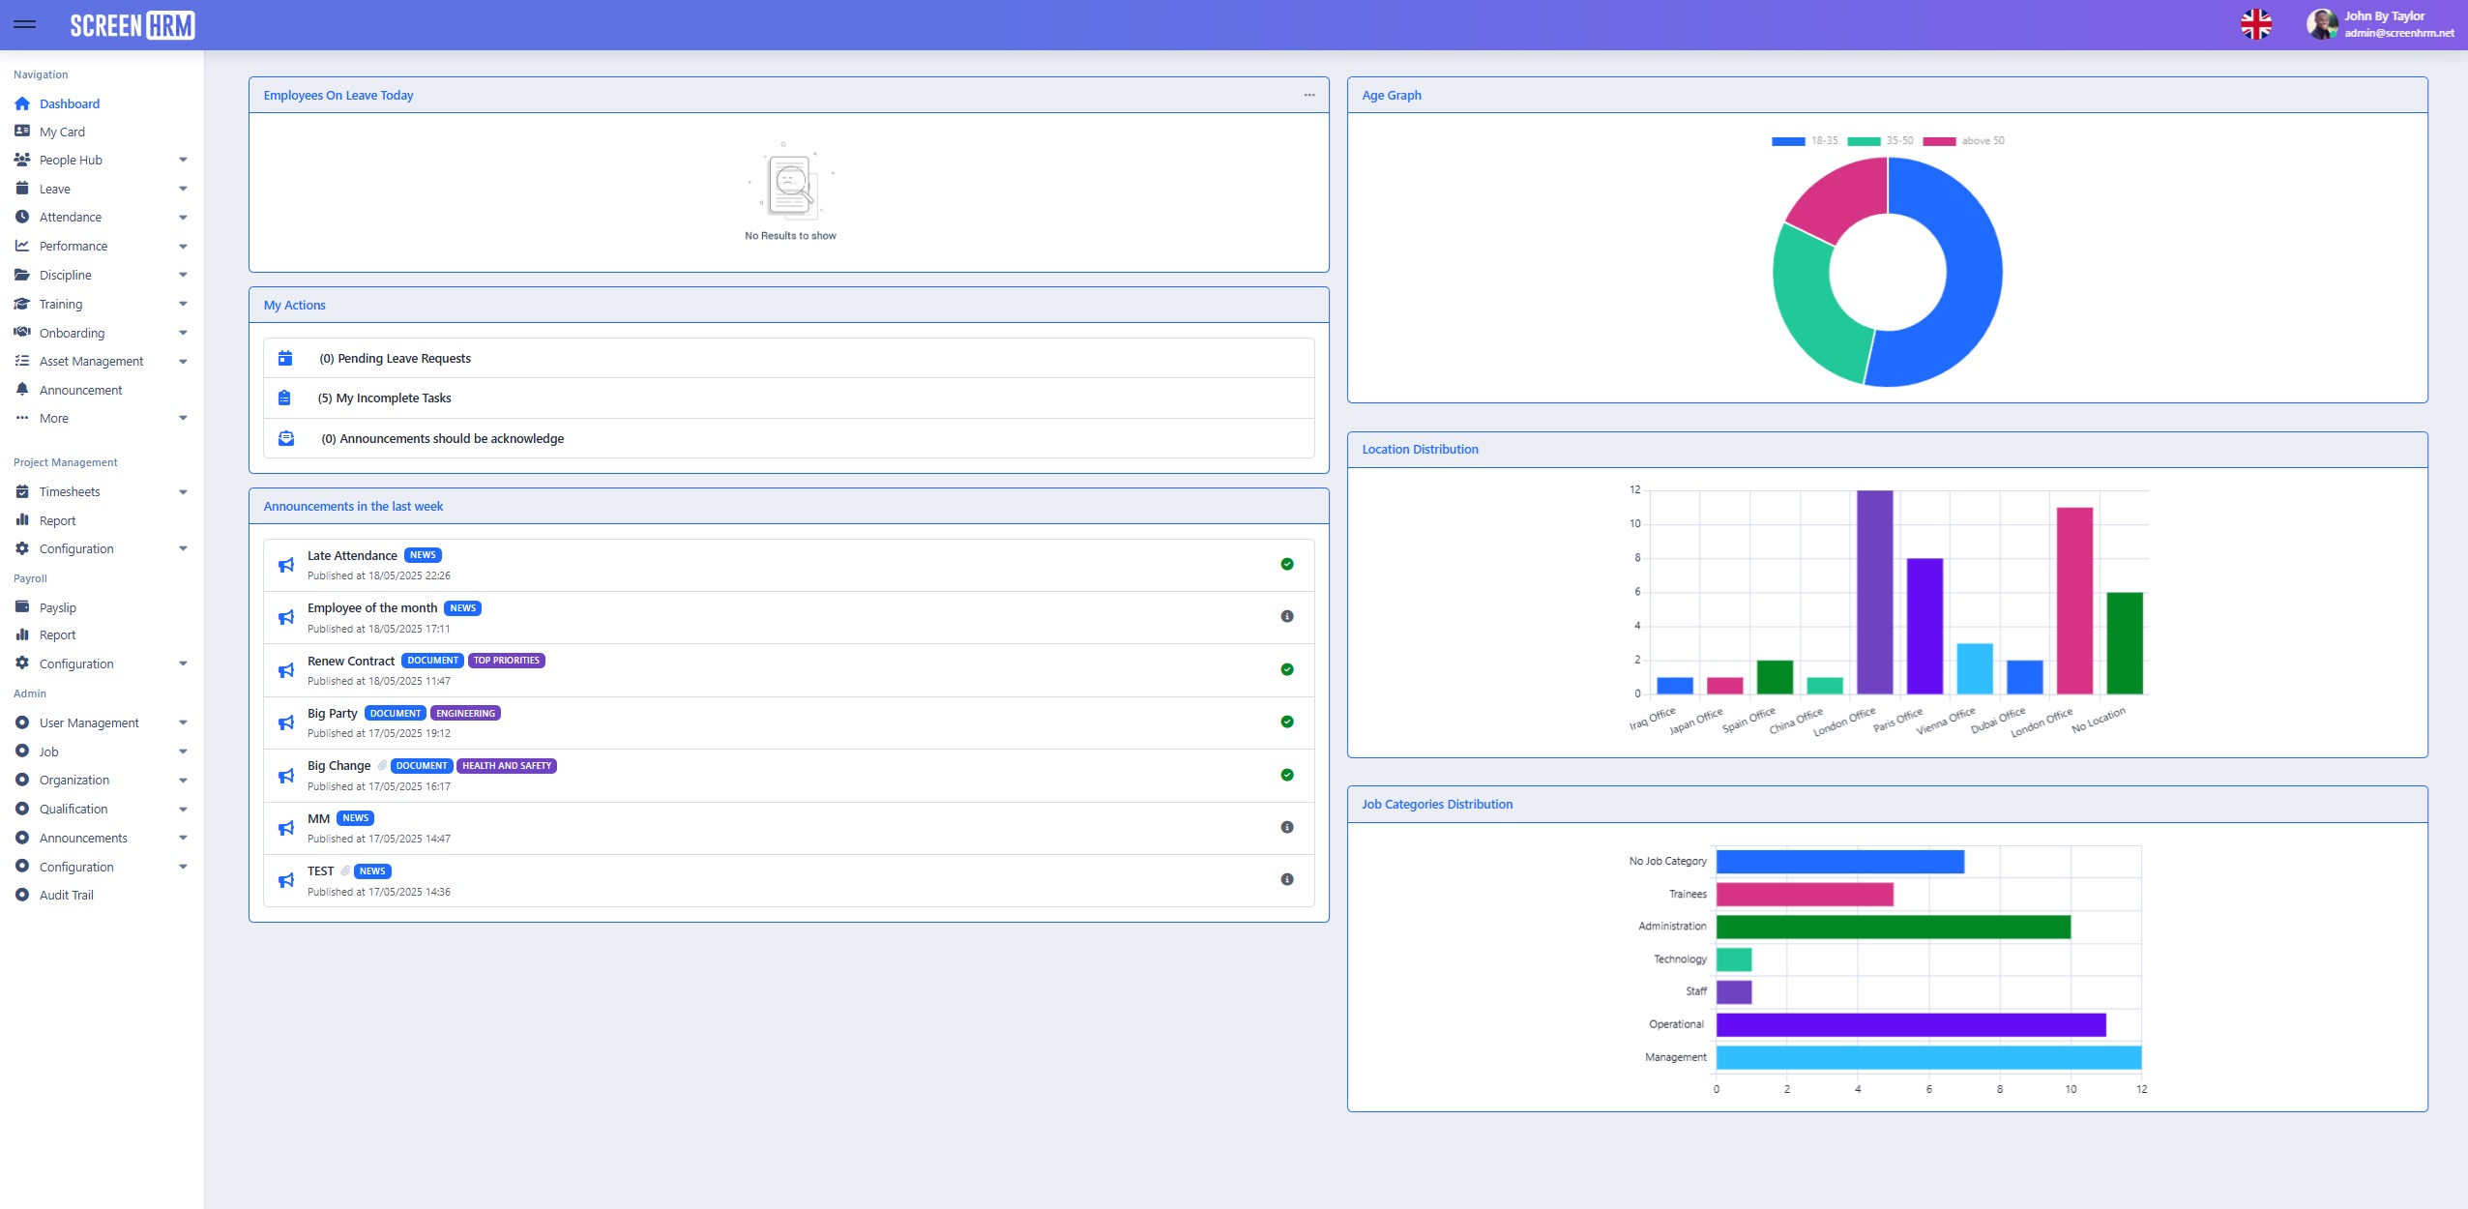Click the hamburger menu icon
The image size is (2468, 1209).
point(25,24)
